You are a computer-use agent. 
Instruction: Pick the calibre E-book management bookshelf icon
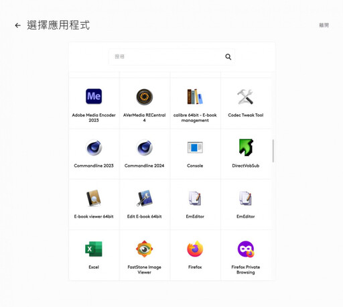click(195, 97)
